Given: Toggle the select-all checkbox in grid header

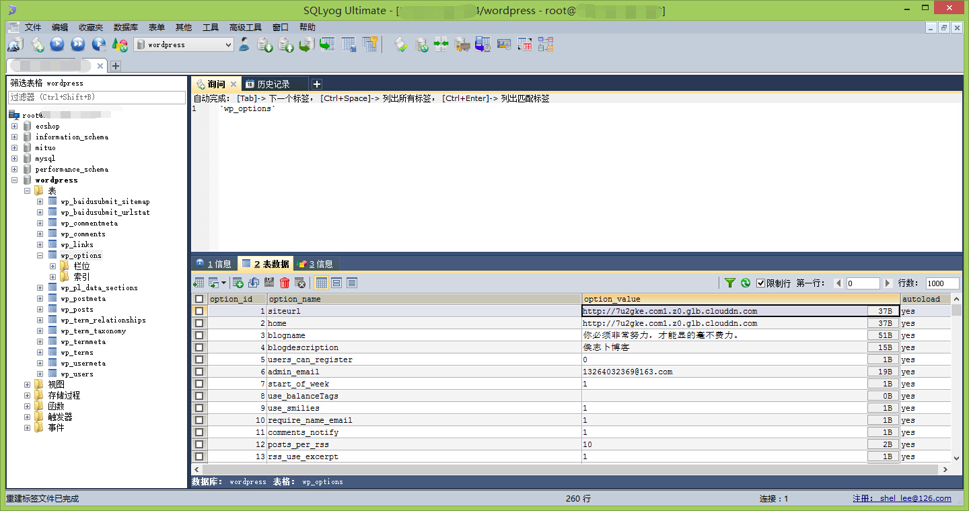Looking at the screenshot, I should click(199, 299).
